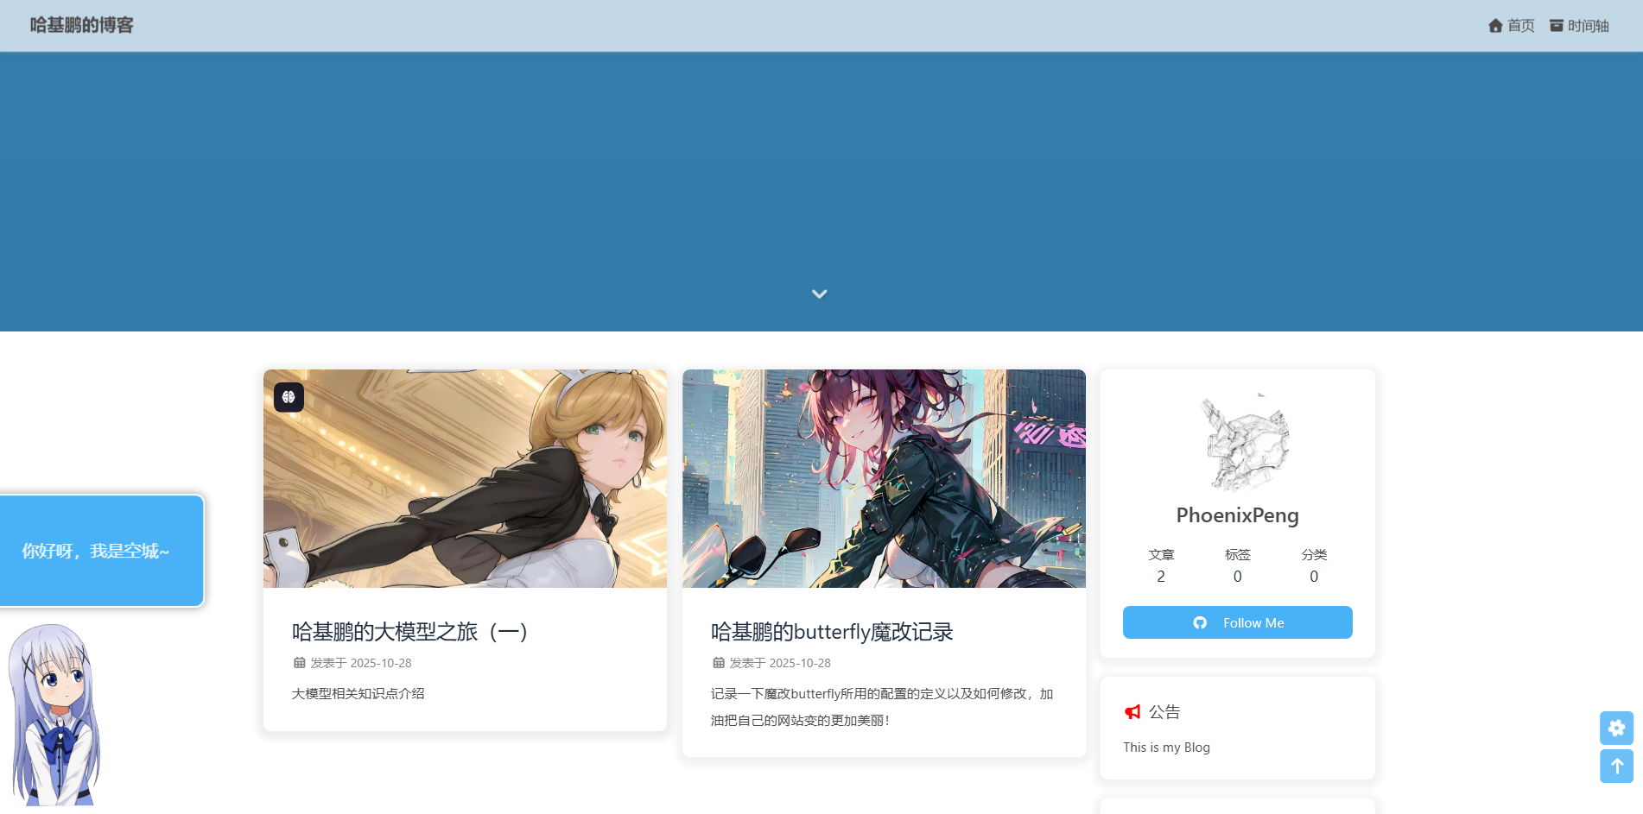Click the back-to-top arrow button
This screenshot has height=814, width=1643.
[1616, 767]
